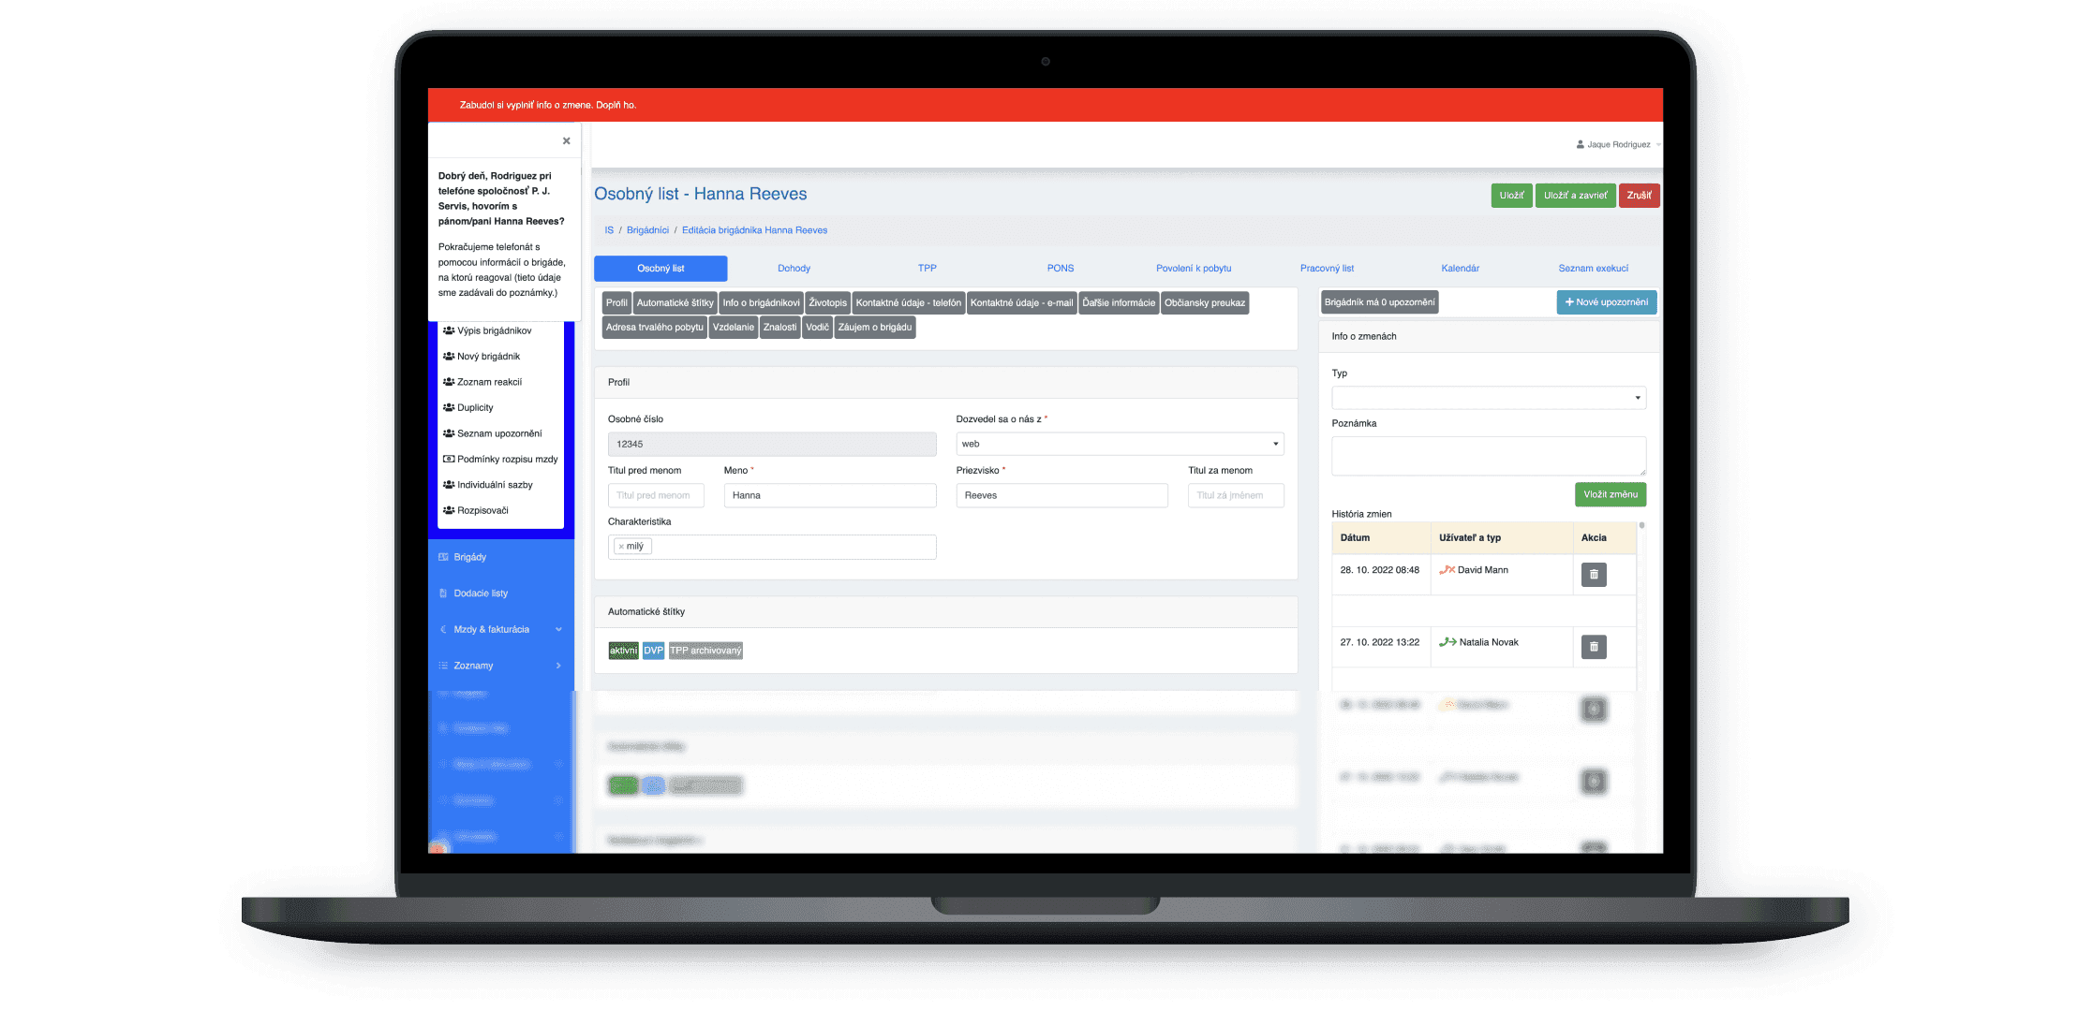Viewport: 2093px width, 1011px height.
Task: Switch to the Kalendár tab
Action: pos(1460,269)
